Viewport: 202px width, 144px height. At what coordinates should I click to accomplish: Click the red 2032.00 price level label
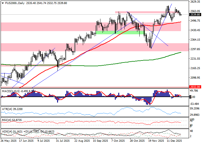[x=195, y=86]
